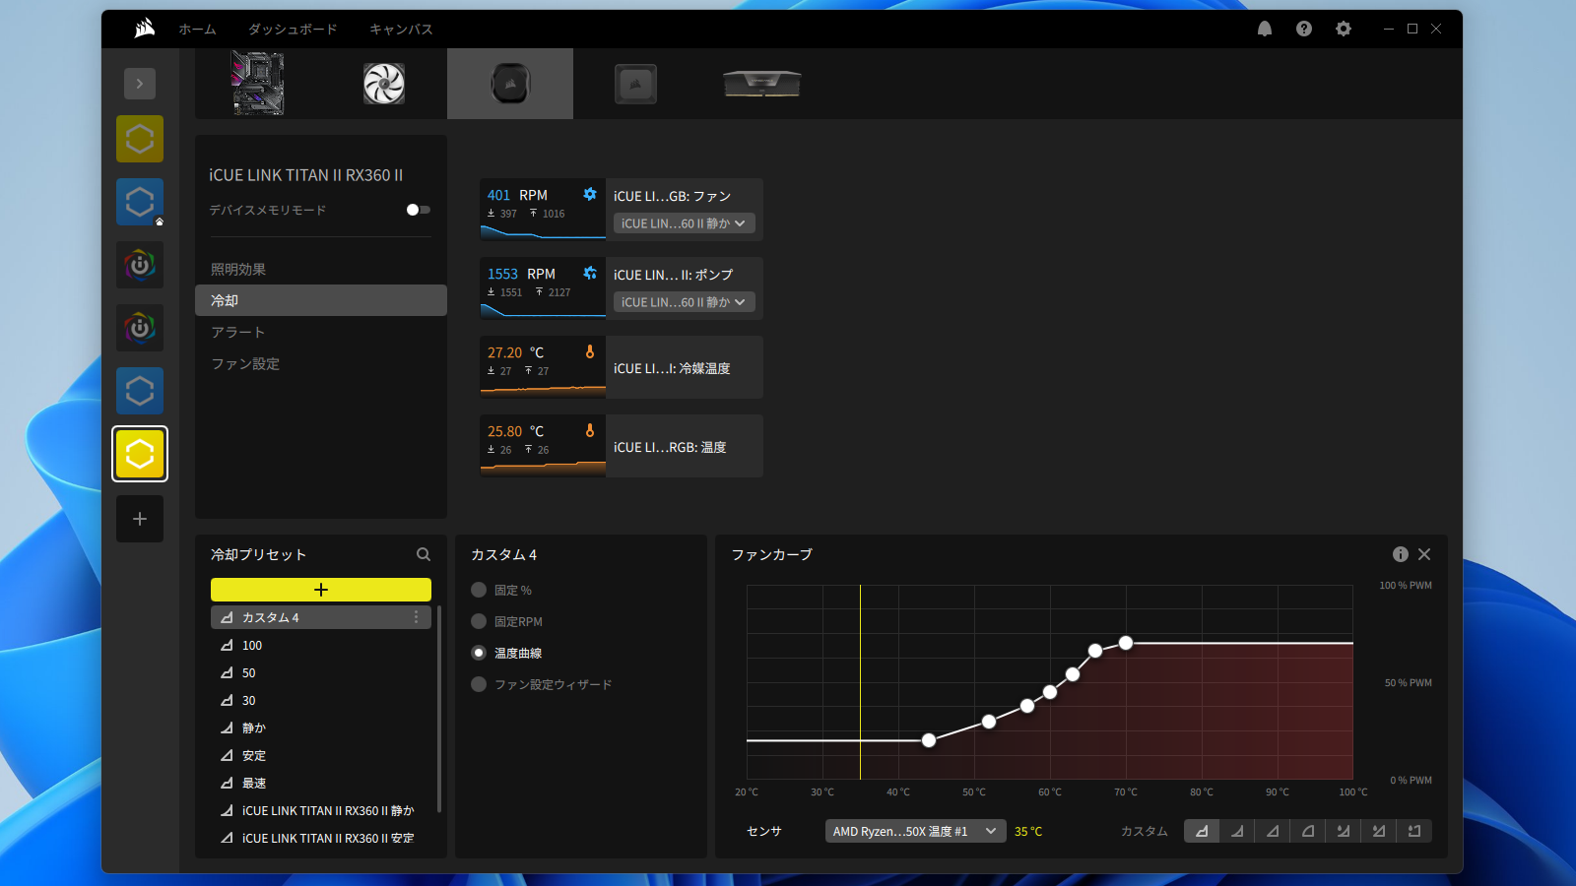Close the fan curve panel
This screenshot has height=886, width=1576.
(1424, 554)
